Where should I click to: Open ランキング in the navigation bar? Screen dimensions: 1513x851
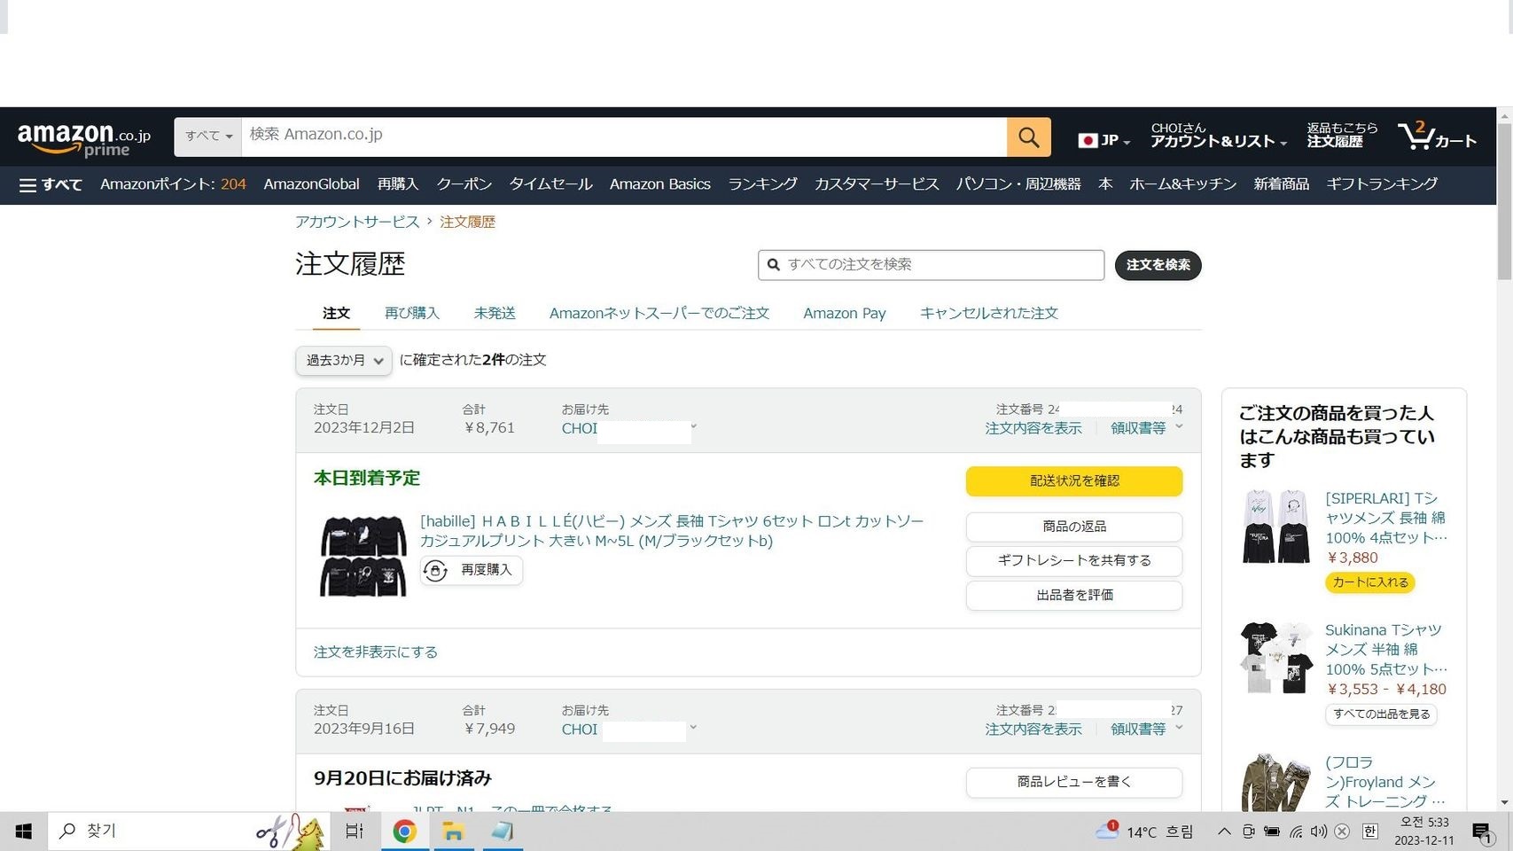pyautogui.click(x=762, y=184)
